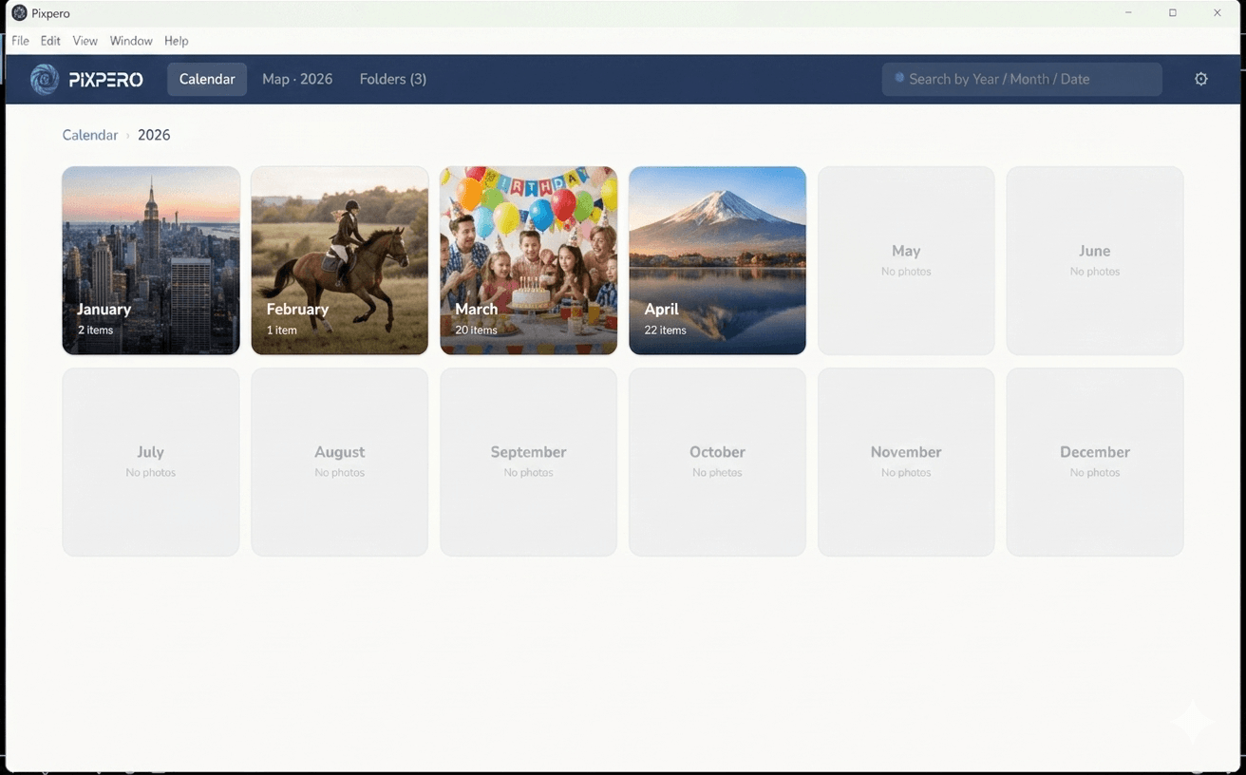Screen dimensions: 1246x775
Task: Click the Pixpero logo in header
Action: click(x=45, y=80)
